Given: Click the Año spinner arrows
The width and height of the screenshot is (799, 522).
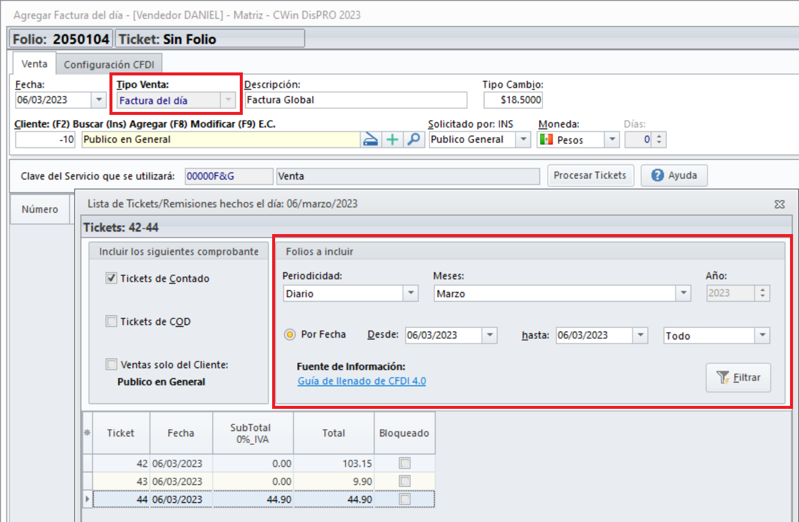Looking at the screenshot, I should [762, 293].
